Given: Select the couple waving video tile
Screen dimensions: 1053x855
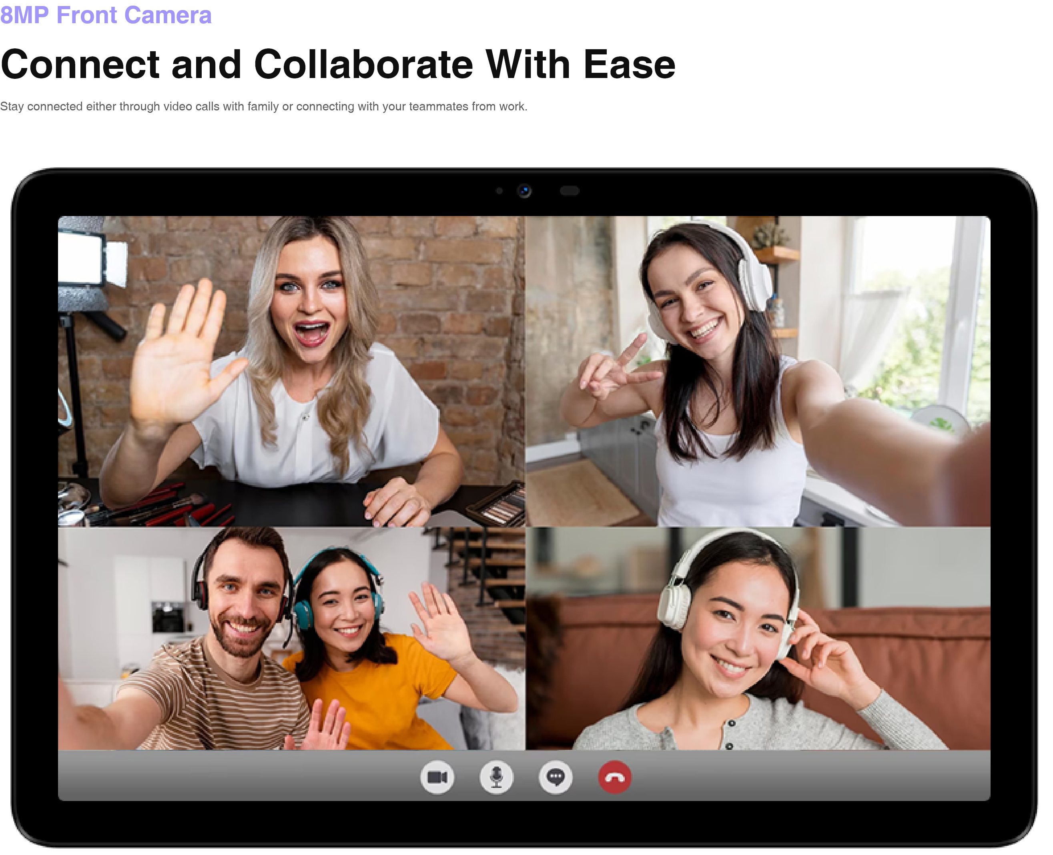Looking at the screenshot, I should pyautogui.click(x=291, y=639).
